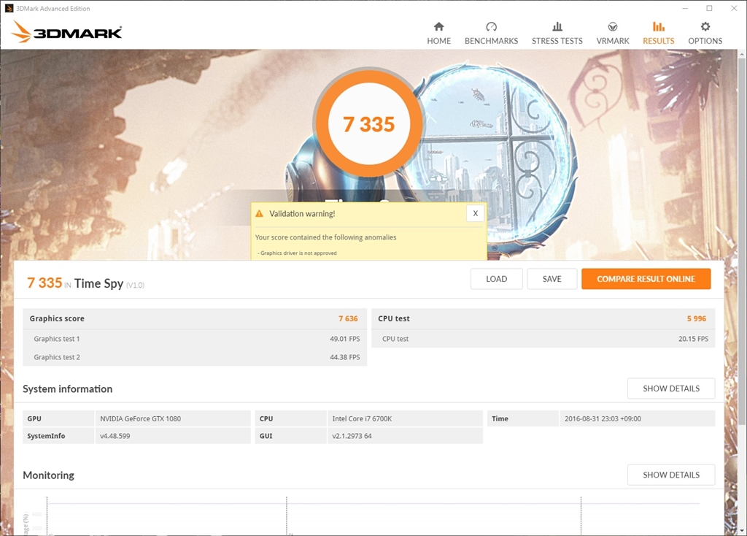Click the CPU test score 5 996
The width and height of the screenshot is (747, 536).
click(697, 318)
